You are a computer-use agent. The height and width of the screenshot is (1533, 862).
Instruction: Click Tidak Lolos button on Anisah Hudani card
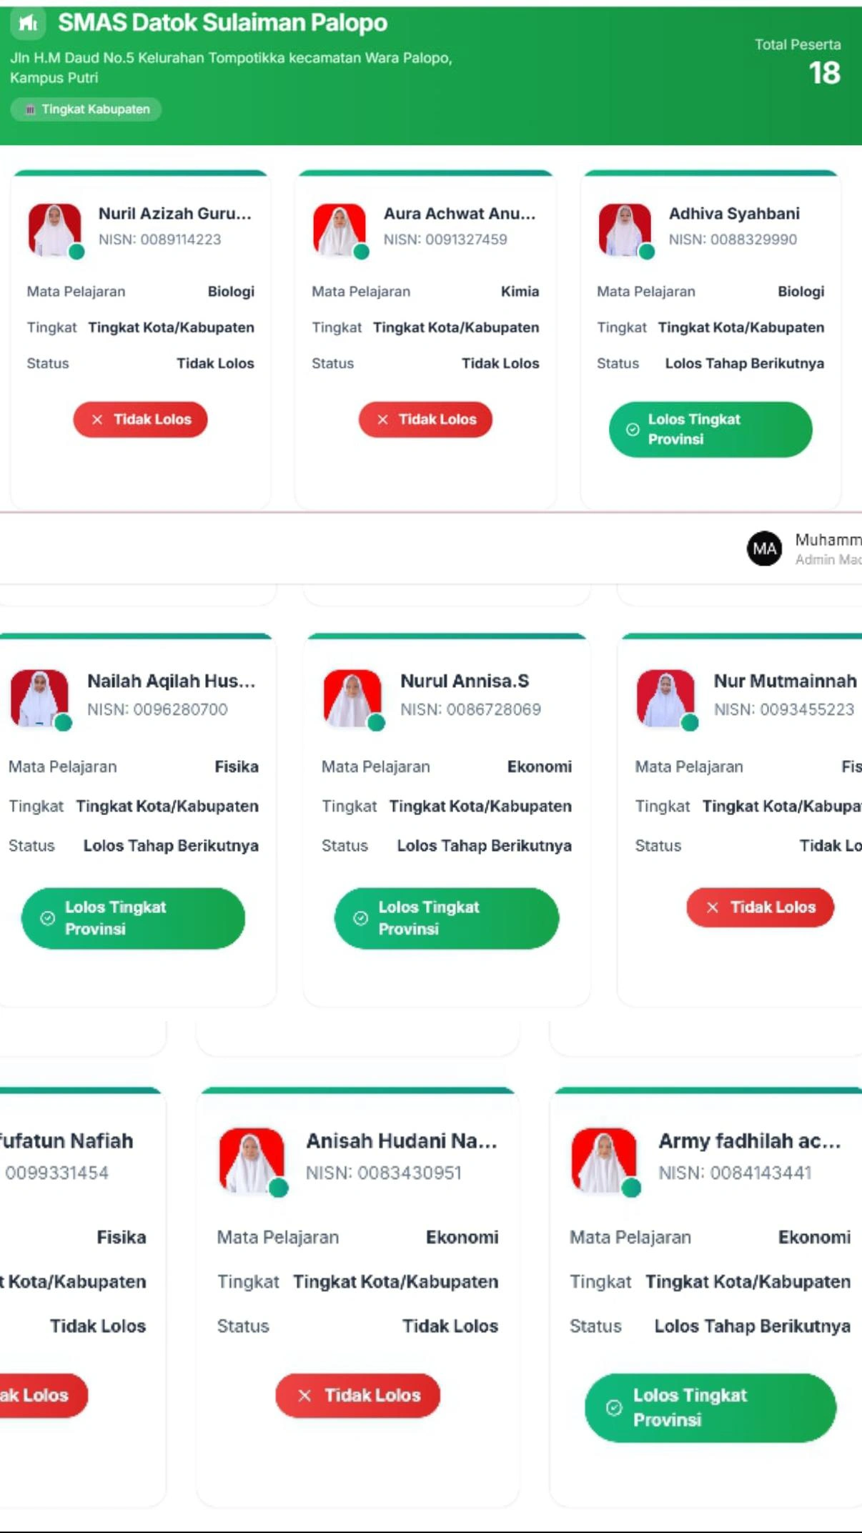point(357,1395)
